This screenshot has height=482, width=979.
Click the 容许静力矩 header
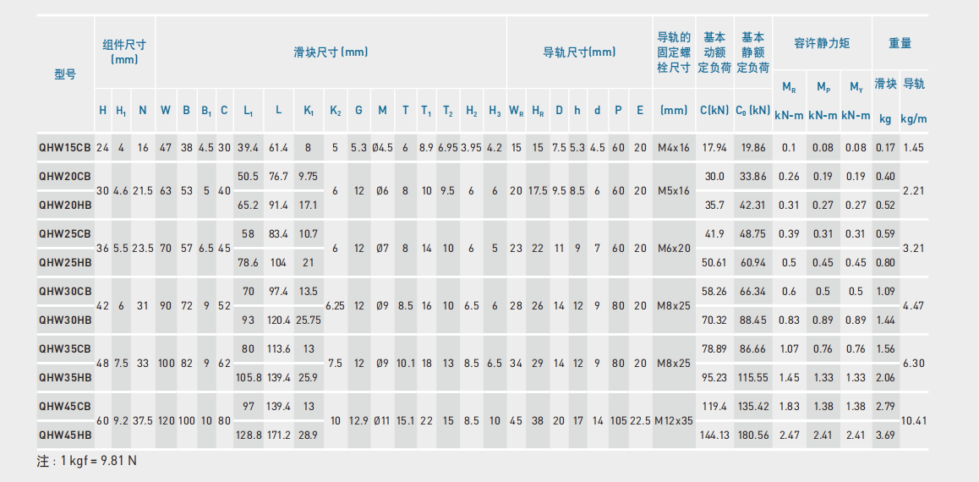[x=822, y=44]
